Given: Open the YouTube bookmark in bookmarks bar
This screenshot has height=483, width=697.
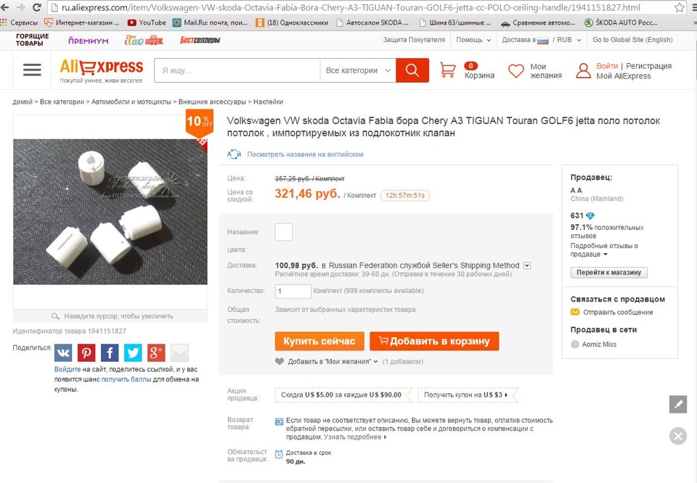Looking at the screenshot, I should 147,22.
